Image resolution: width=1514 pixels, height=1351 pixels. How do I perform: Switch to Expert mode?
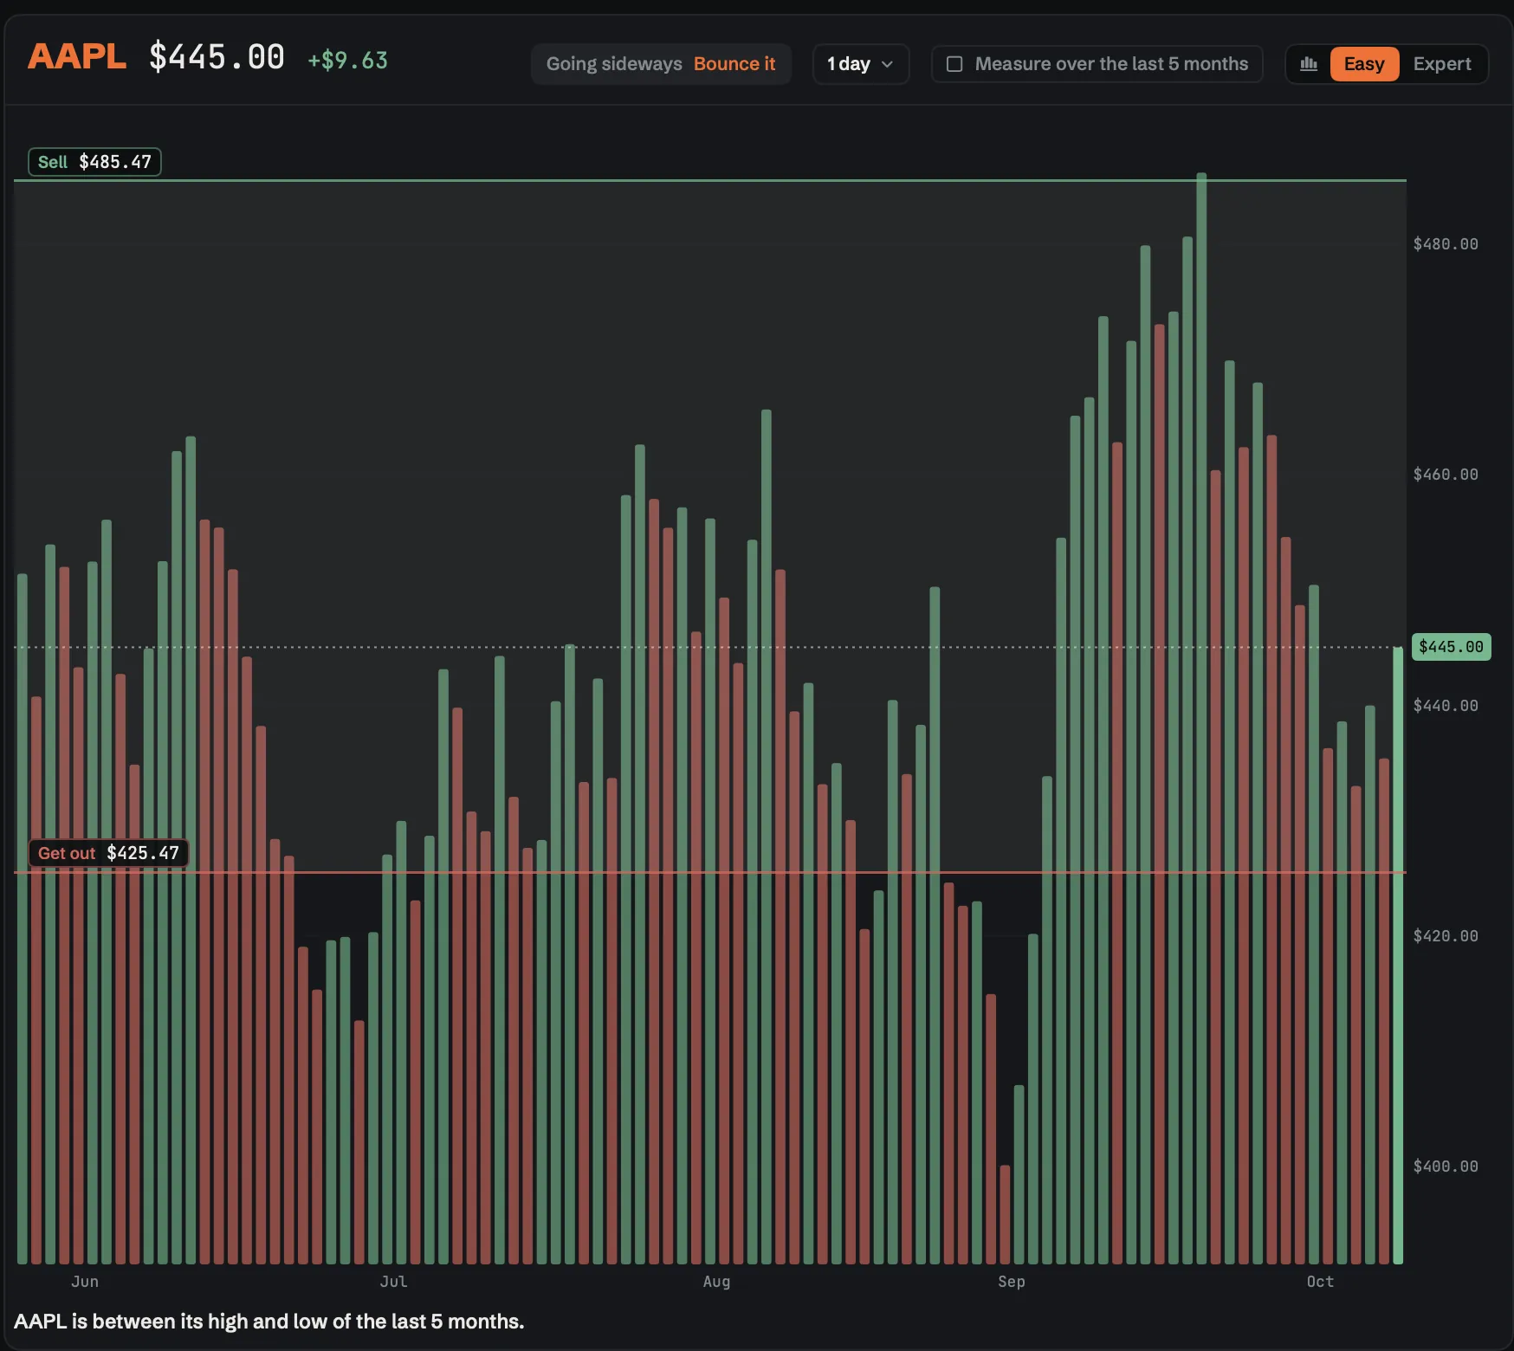tap(1442, 64)
